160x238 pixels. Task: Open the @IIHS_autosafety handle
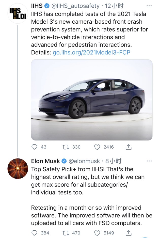point(75,6)
